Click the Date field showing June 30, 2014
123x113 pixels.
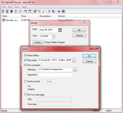(49, 30)
